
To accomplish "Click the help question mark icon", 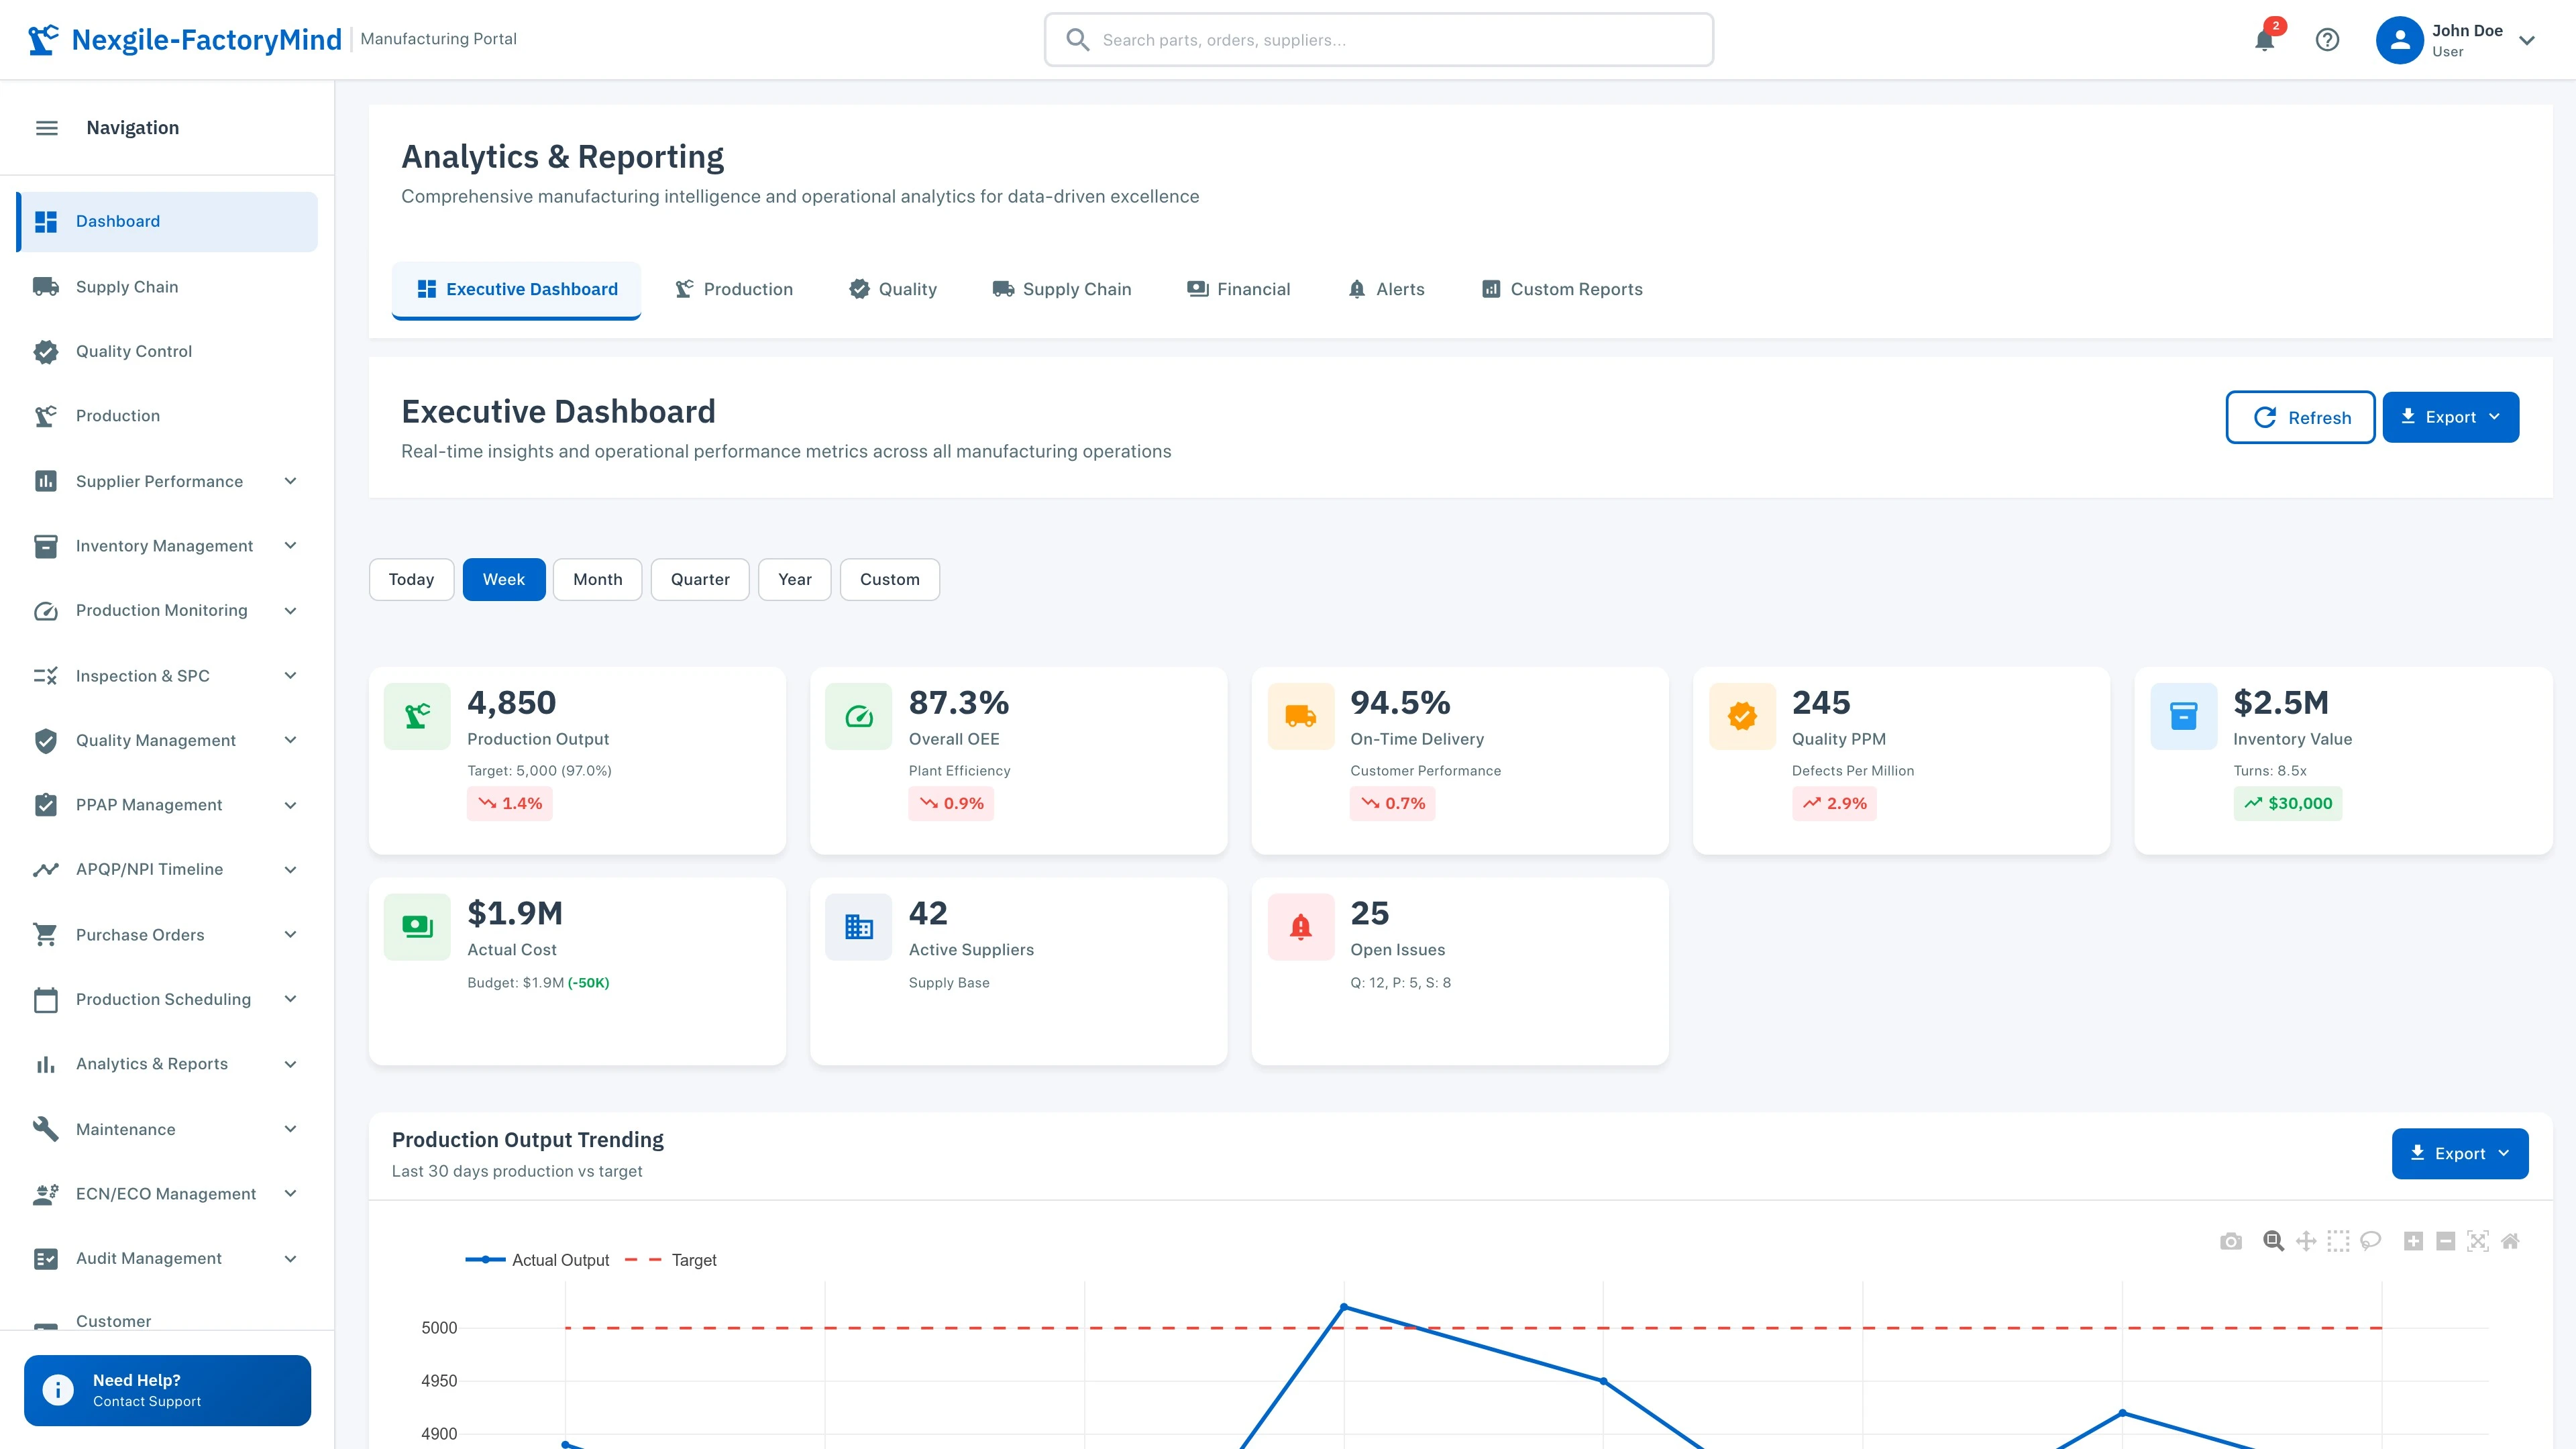I will point(2328,40).
